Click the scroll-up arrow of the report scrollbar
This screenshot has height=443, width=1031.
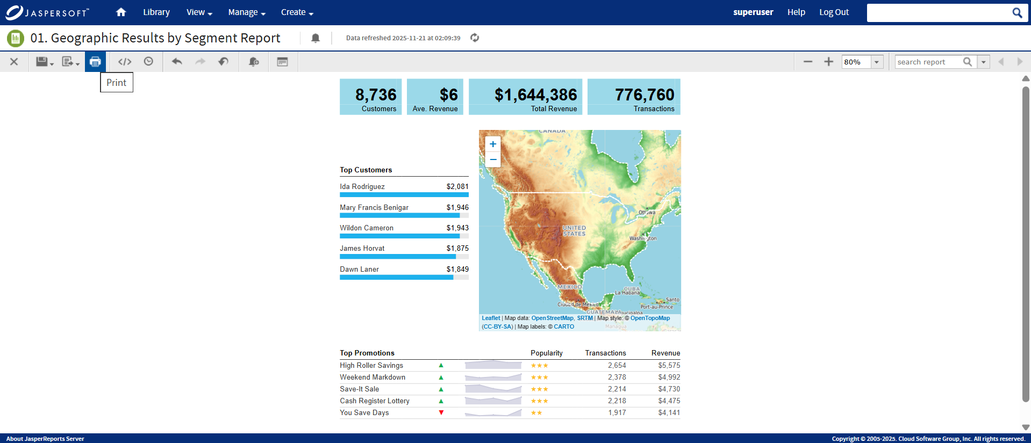tap(1026, 78)
